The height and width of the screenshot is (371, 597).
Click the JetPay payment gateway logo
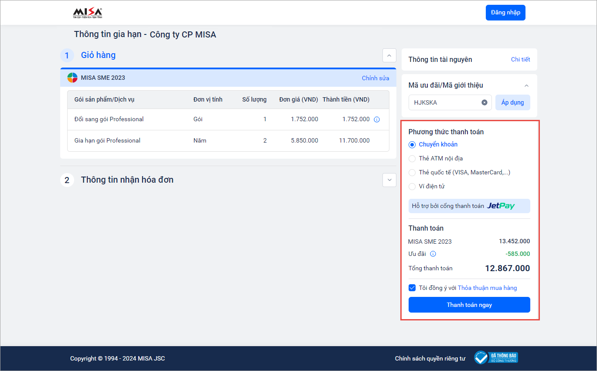tap(501, 206)
